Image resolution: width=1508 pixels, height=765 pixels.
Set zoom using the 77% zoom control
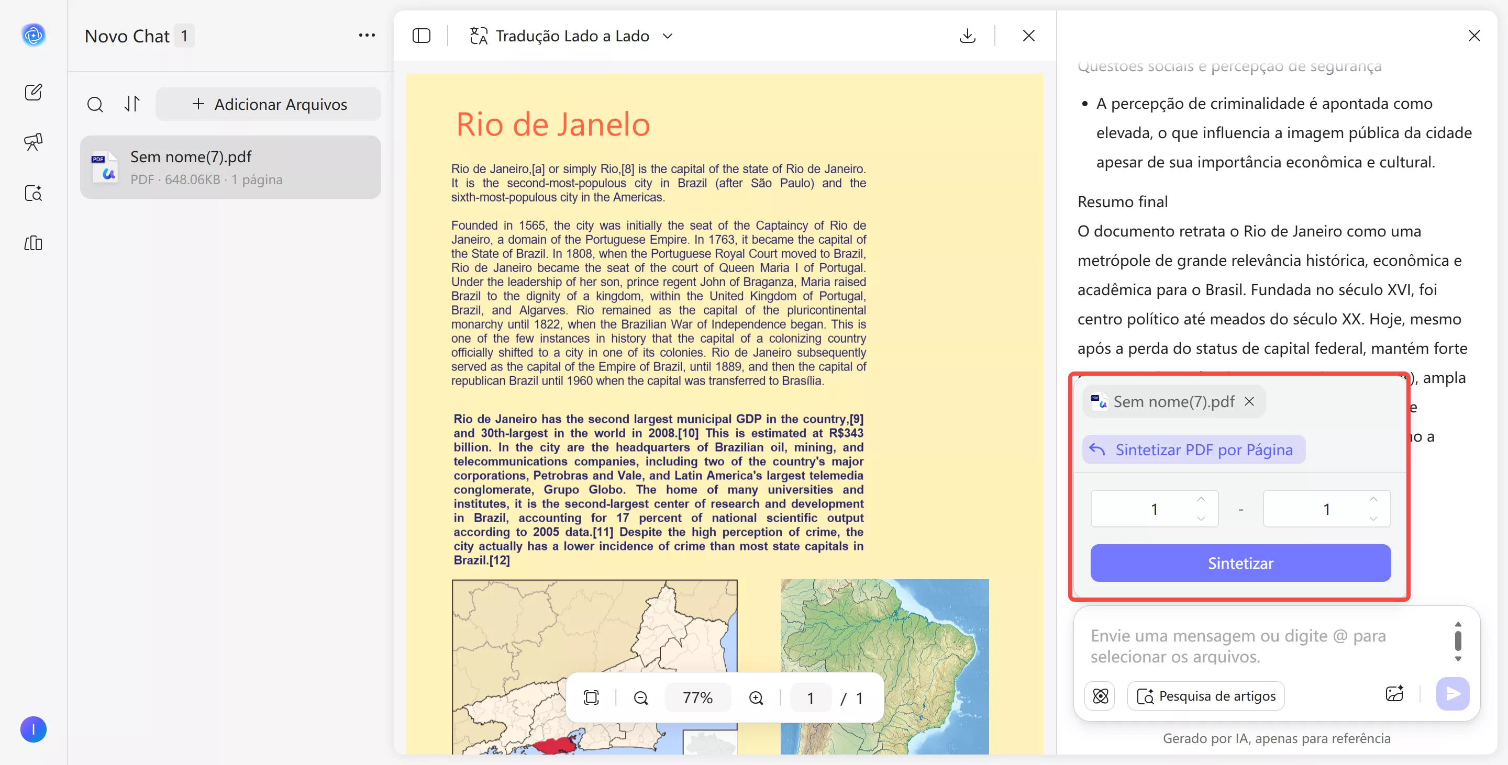point(697,697)
